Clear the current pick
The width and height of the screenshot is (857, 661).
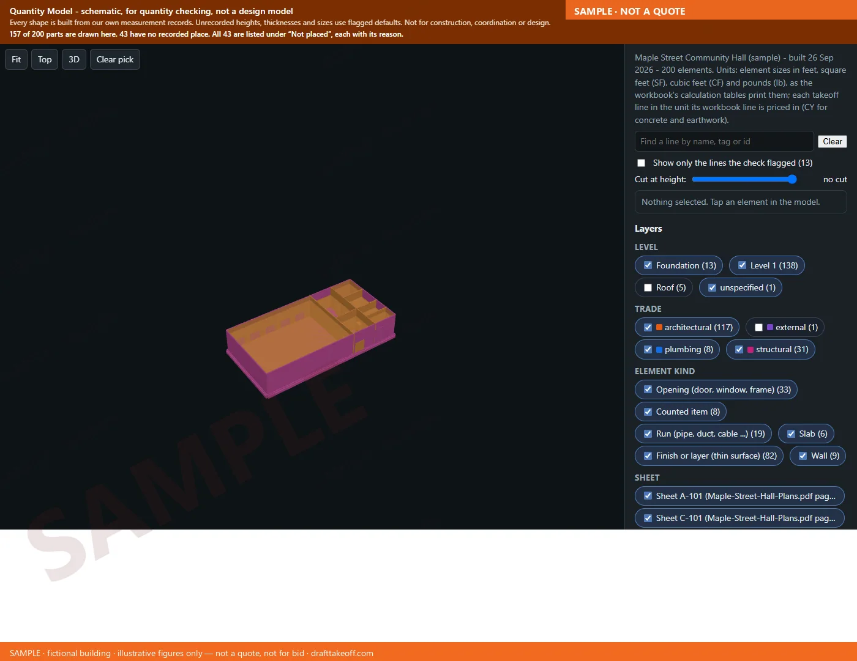coord(115,59)
